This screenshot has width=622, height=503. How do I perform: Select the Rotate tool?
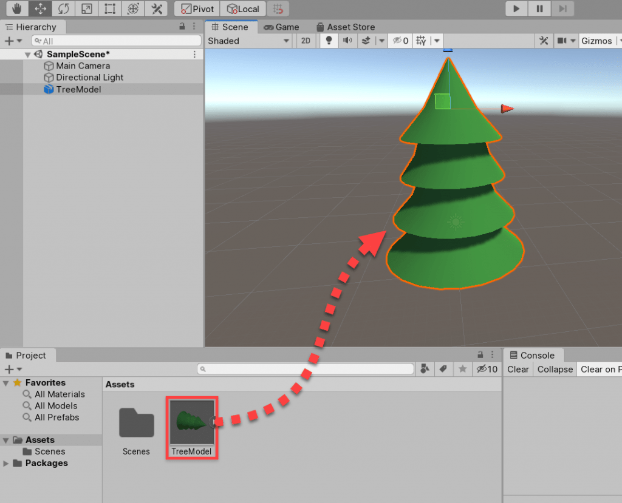pyautogui.click(x=63, y=8)
